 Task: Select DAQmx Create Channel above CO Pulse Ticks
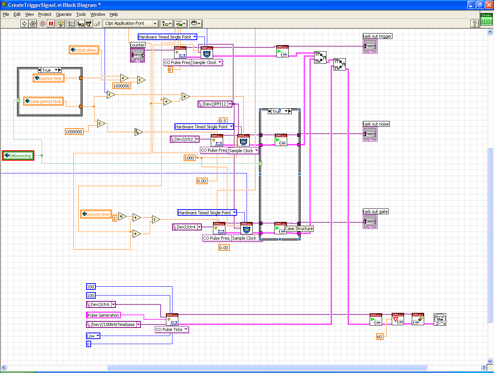(x=172, y=319)
